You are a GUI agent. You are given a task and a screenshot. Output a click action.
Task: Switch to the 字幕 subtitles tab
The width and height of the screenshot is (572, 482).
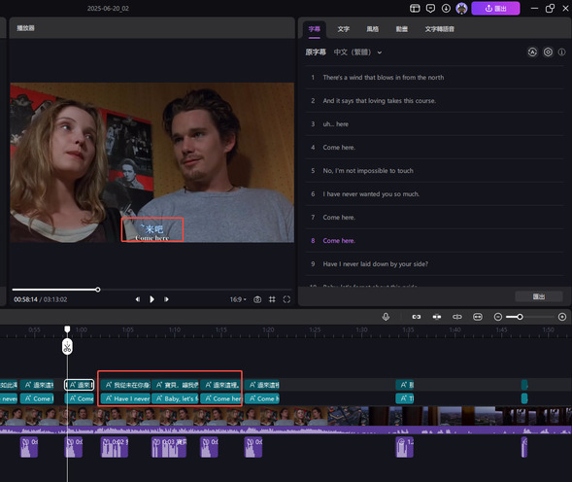click(314, 29)
